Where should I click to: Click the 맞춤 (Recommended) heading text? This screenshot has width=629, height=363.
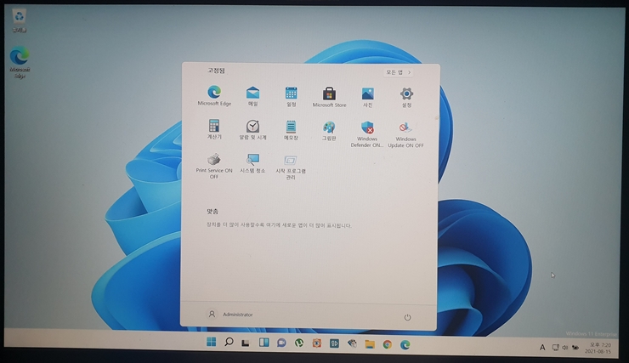point(212,212)
